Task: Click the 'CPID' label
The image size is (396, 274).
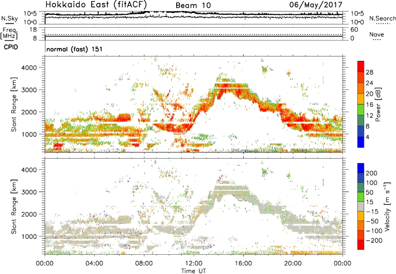Action: pyautogui.click(x=11, y=47)
